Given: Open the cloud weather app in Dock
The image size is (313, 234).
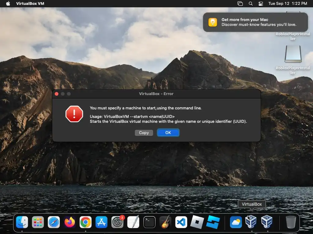Looking at the screenshot, I should 236,222.
